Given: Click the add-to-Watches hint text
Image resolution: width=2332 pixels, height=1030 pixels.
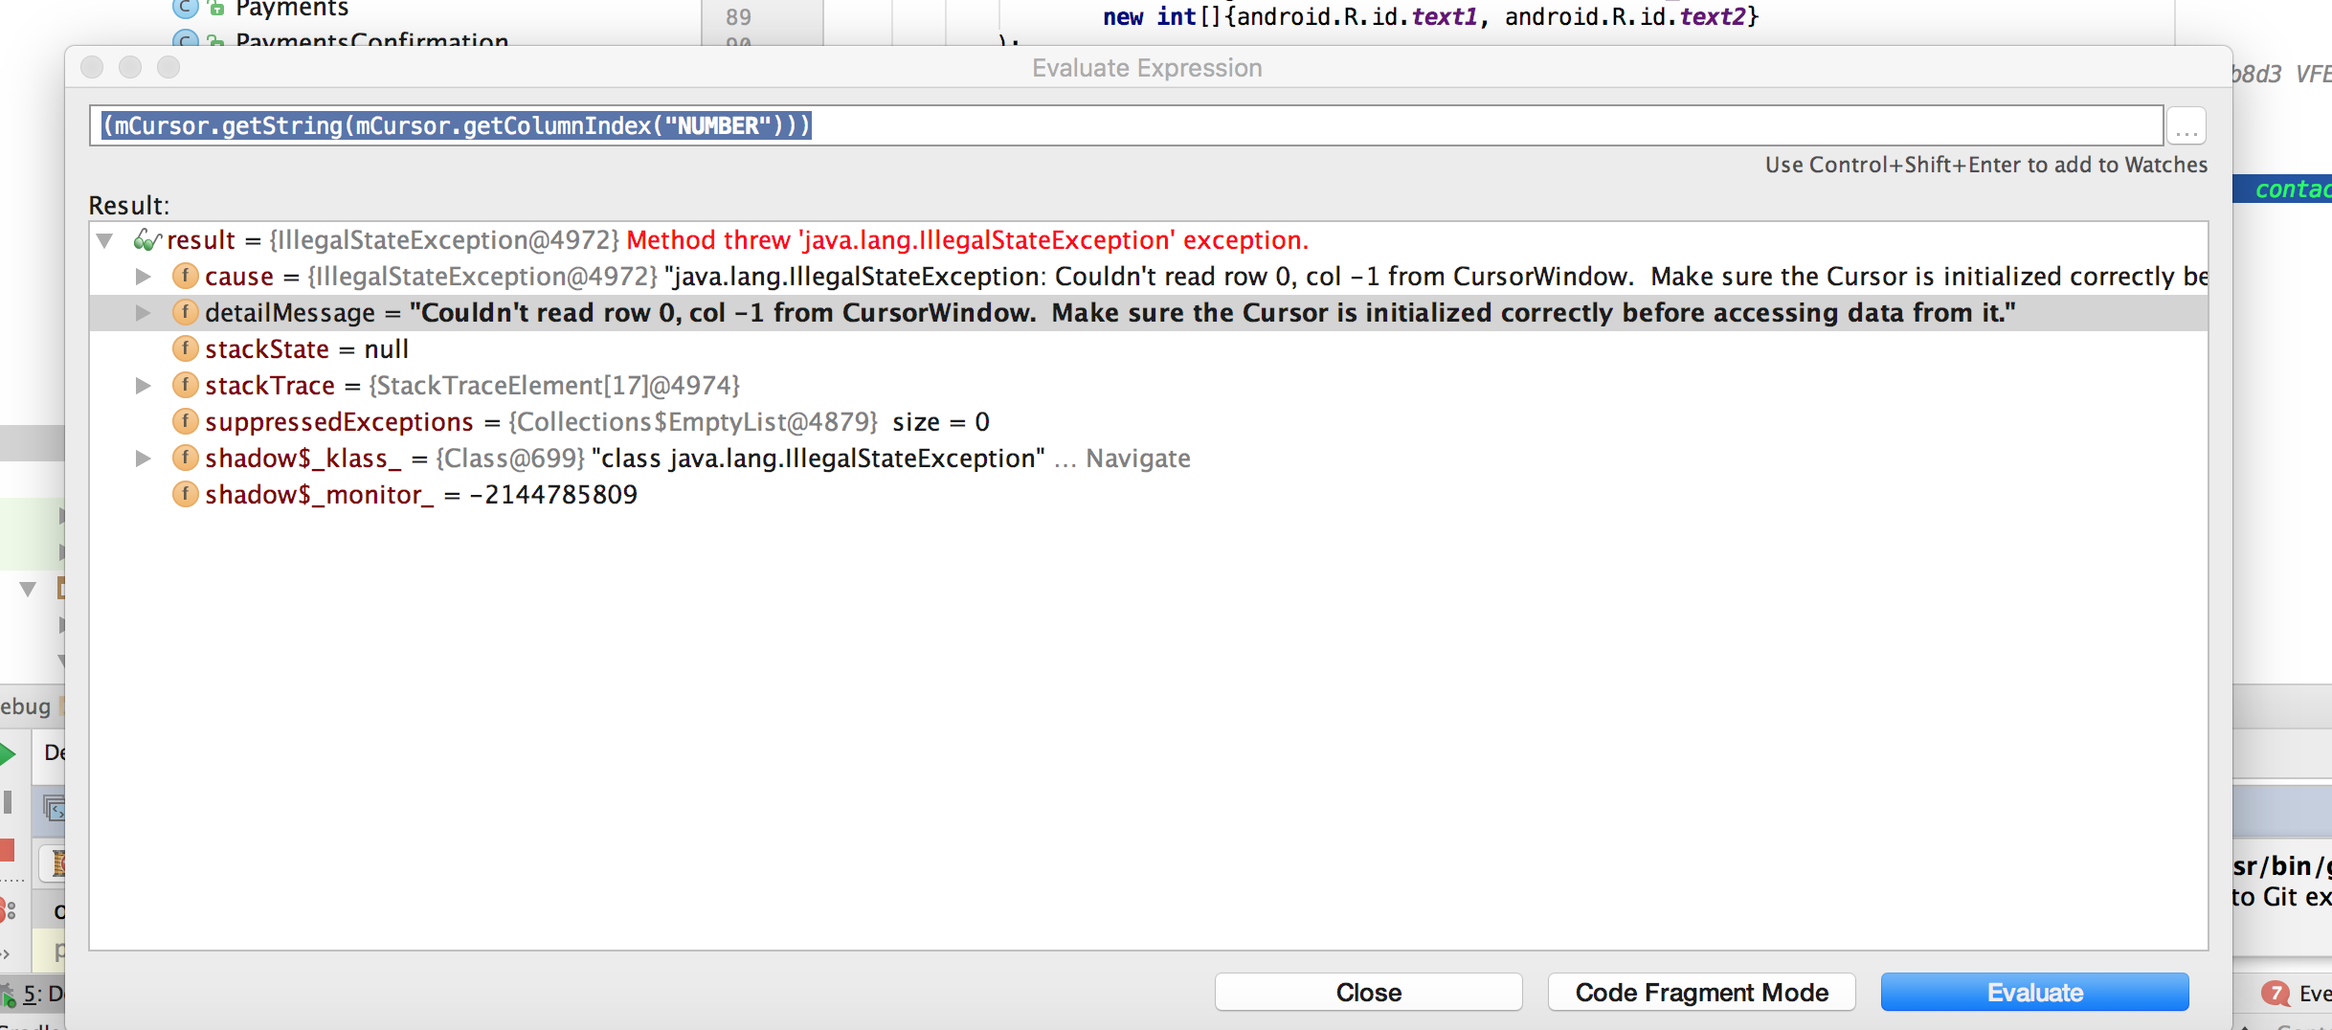Looking at the screenshot, I should 1986,165.
